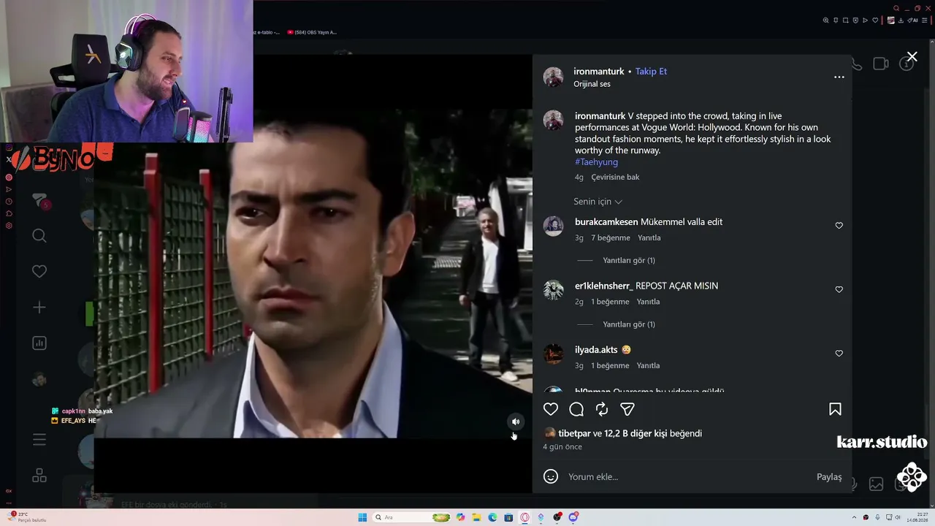Switch to the OBS Yayın YouTube tab
Viewport: 935px width, 526px height.
[312, 32]
